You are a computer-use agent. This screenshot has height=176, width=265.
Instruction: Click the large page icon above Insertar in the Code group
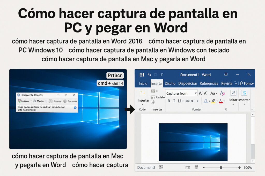click(143, 93)
